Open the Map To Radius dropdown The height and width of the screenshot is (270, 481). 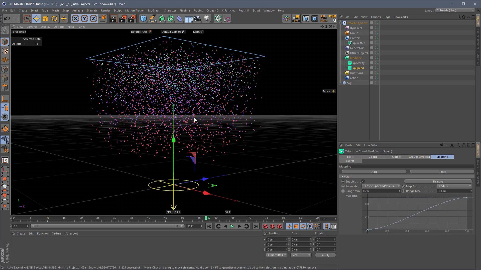454,186
